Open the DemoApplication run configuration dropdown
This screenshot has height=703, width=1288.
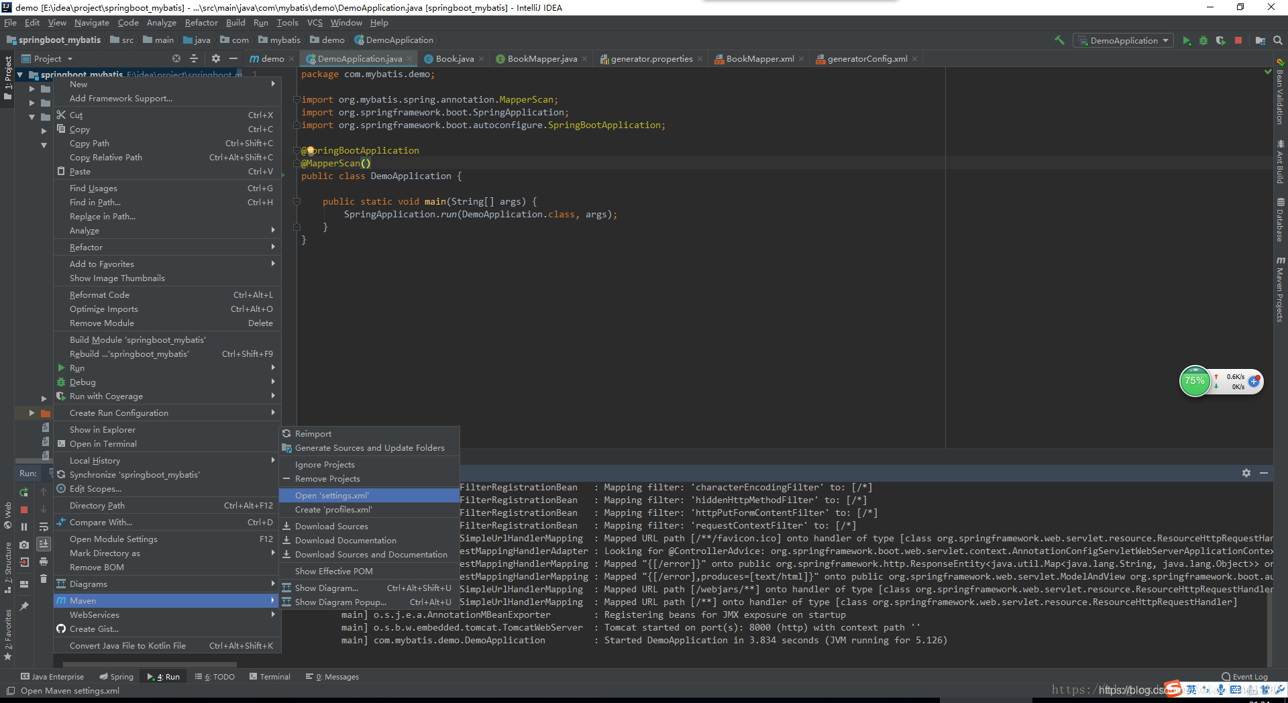(1124, 41)
